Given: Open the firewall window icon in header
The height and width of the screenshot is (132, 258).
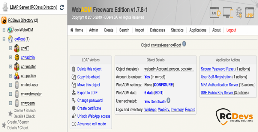Looking at the screenshot, I should (250, 13).
